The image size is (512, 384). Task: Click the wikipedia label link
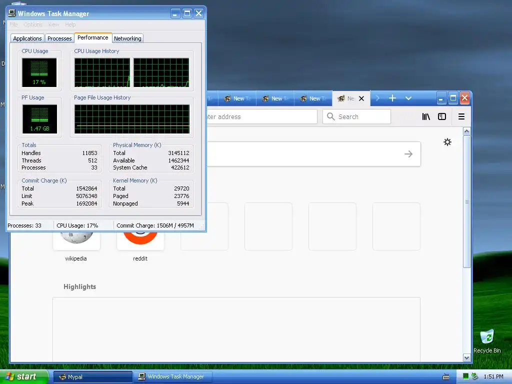(76, 258)
